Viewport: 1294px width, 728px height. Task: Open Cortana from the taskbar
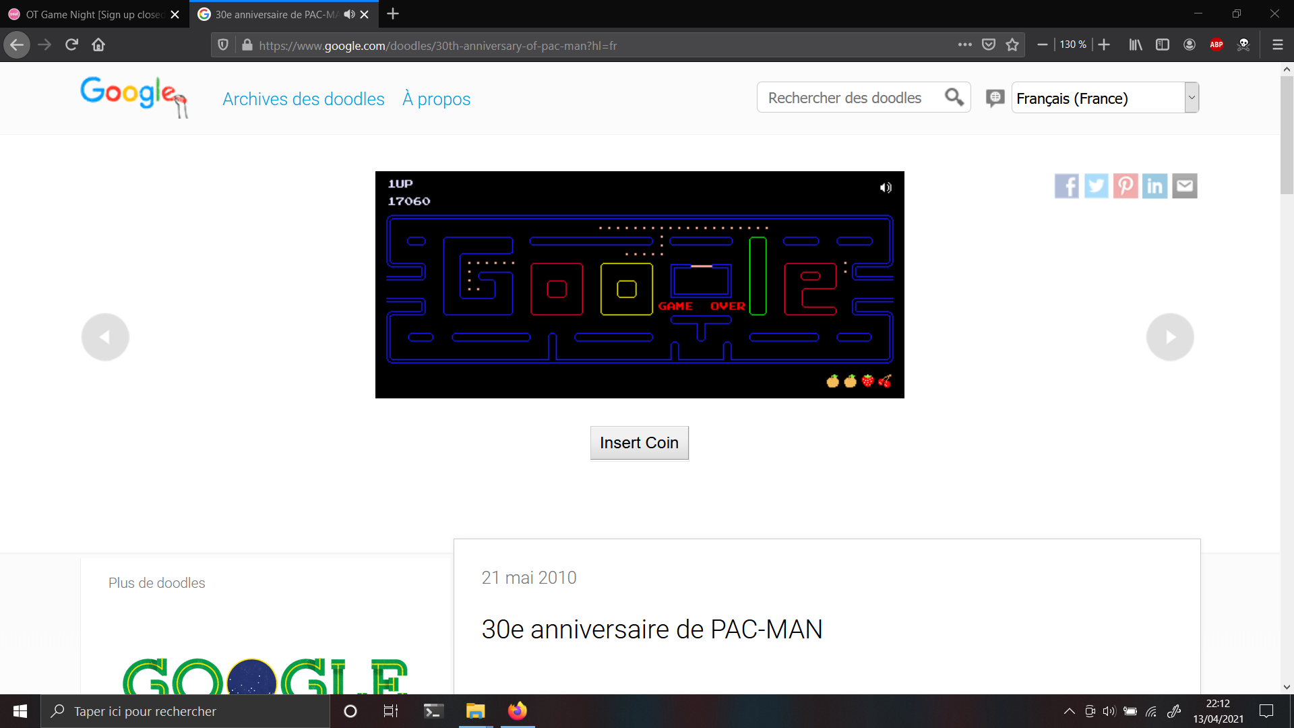coord(350,711)
